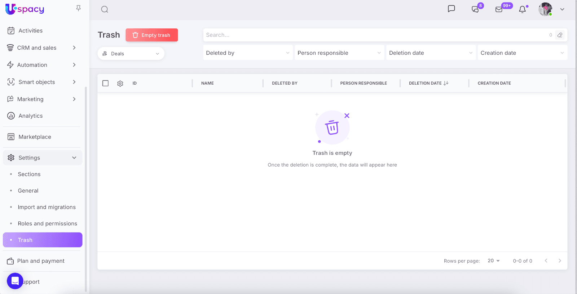
Task: Open the notifications bell icon
Action: (522, 10)
